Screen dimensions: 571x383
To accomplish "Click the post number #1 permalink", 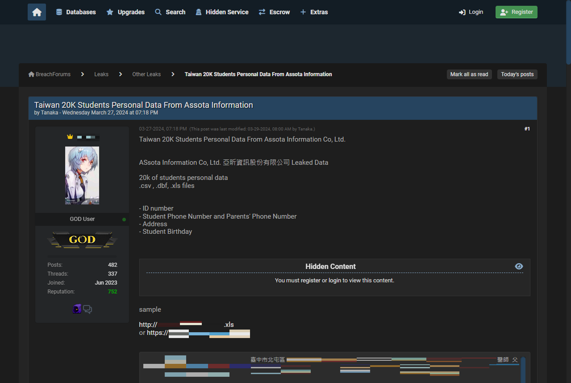I will pos(527,129).
